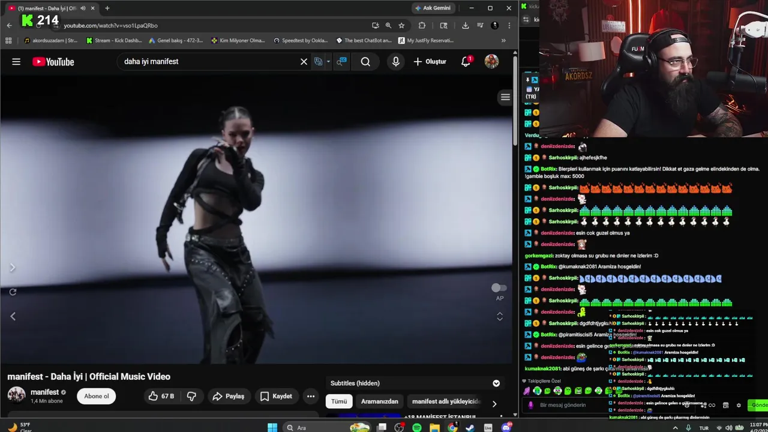The image size is (768, 432).
Task: Like the video showing 67 B
Action: pos(161,396)
